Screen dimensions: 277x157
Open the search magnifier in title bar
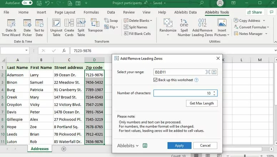click(202, 3)
